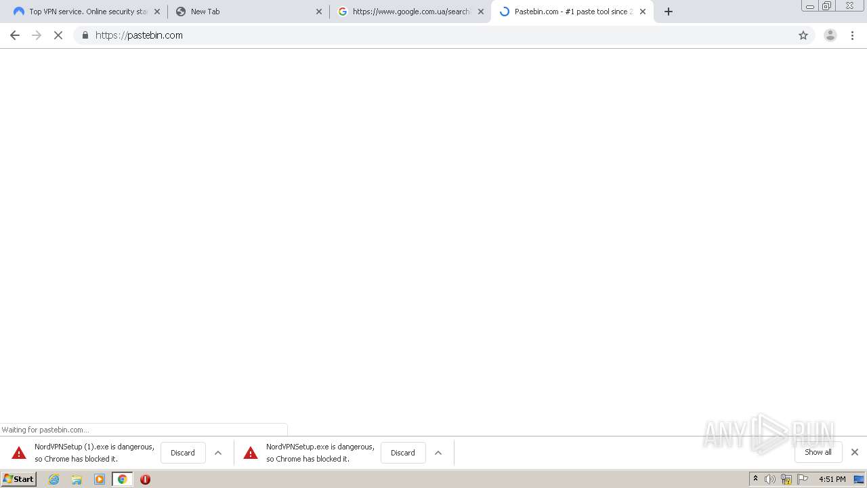Viewport: 867px width, 488px height.
Task: Close the downloads bar
Action: pyautogui.click(x=855, y=452)
